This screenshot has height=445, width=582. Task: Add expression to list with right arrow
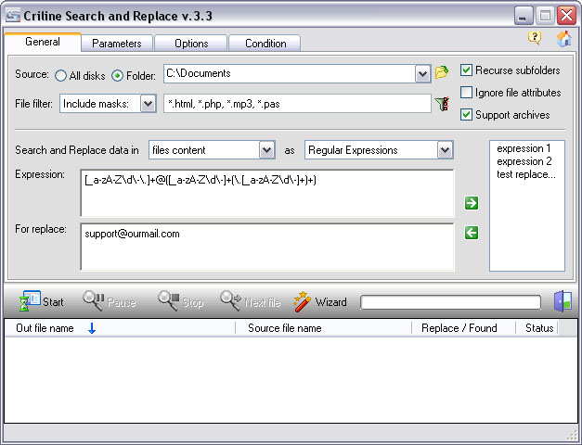[472, 203]
